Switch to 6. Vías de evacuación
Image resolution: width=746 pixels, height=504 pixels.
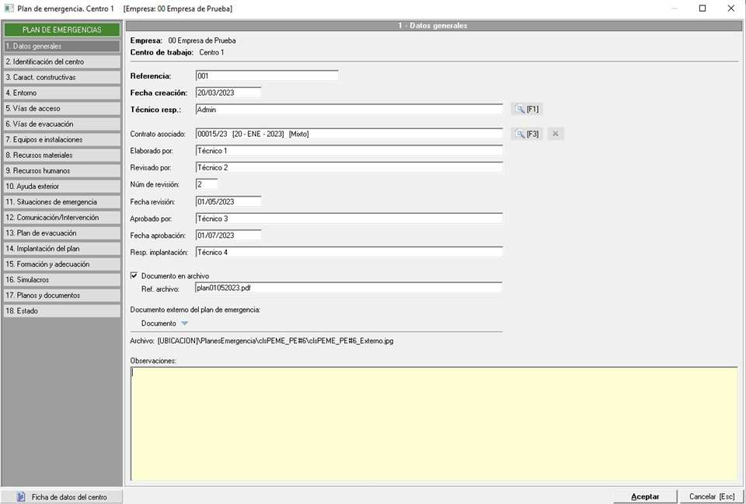pos(61,124)
